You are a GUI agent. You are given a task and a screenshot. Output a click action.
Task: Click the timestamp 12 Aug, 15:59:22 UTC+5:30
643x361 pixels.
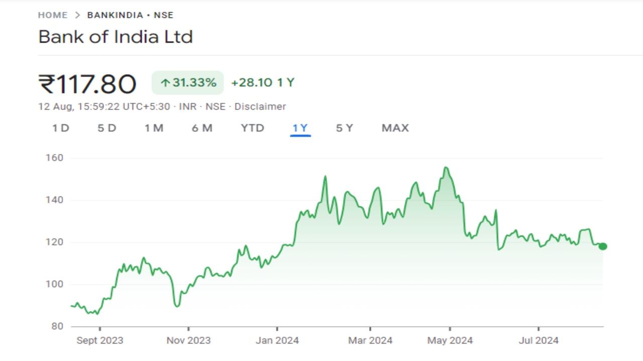click(x=104, y=107)
